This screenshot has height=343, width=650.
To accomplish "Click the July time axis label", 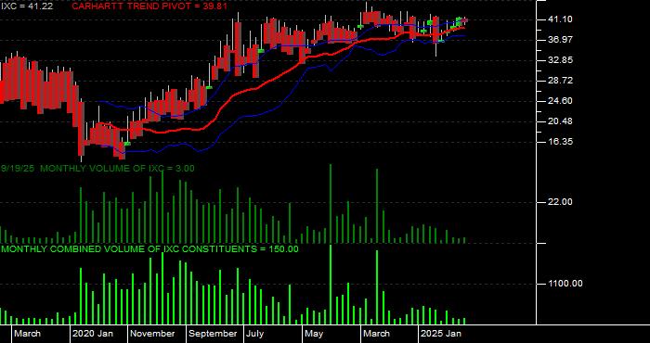I will tap(255, 334).
